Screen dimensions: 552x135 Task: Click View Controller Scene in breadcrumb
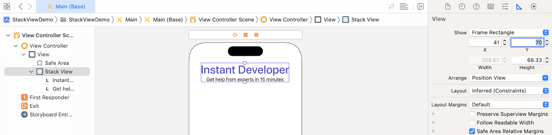coord(226,19)
